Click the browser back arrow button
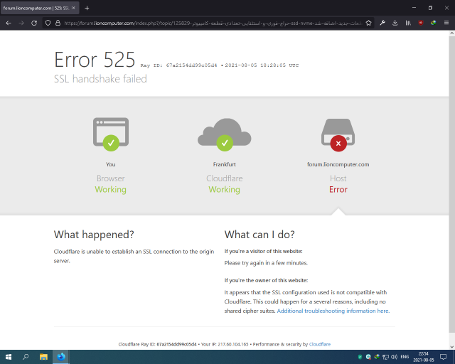Image resolution: width=455 pixels, height=364 pixels. [x=8, y=23]
